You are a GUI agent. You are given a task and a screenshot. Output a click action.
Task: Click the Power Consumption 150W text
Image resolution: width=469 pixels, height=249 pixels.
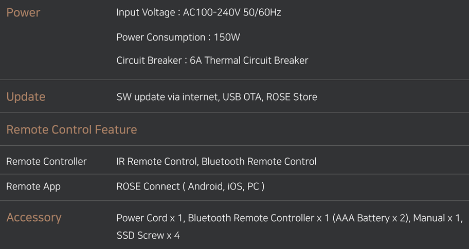click(178, 37)
